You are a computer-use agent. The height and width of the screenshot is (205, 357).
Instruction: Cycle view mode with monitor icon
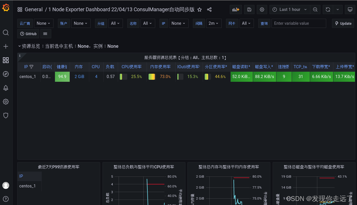pos(350,10)
